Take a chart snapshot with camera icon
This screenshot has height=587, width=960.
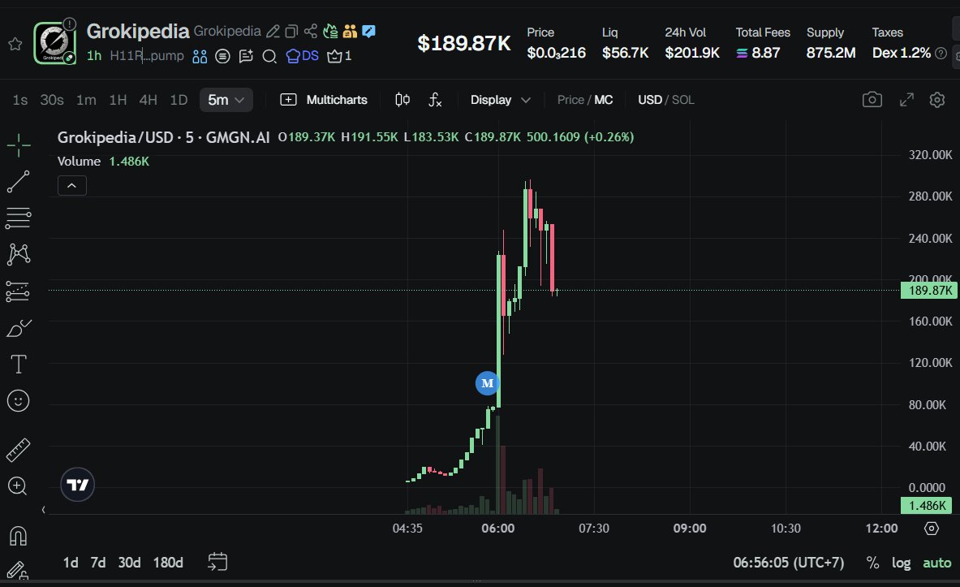(872, 100)
